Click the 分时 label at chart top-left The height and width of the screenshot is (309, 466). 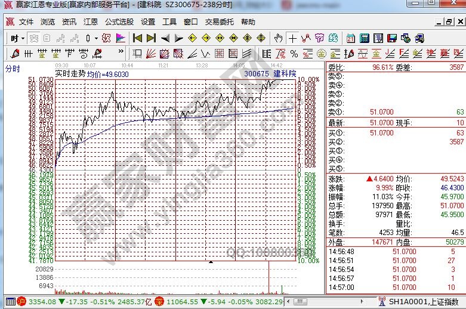tap(13, 69)
